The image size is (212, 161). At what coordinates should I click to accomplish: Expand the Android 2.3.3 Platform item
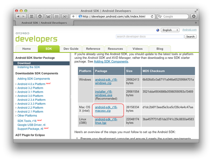[16, 104]
